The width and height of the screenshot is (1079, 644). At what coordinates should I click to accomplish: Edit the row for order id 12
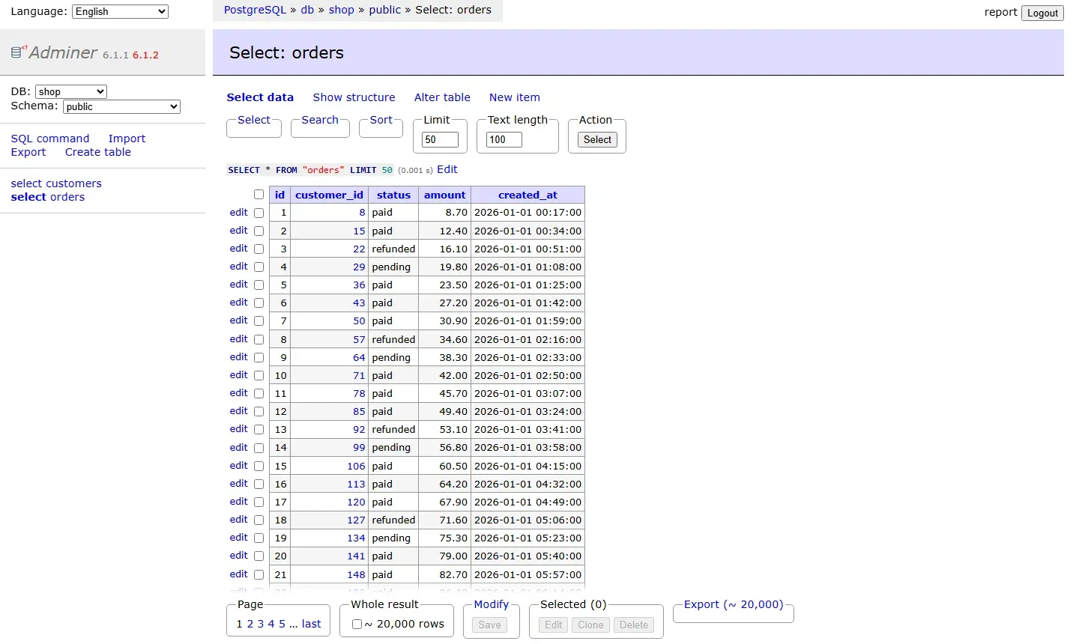[x=239, y=411]
